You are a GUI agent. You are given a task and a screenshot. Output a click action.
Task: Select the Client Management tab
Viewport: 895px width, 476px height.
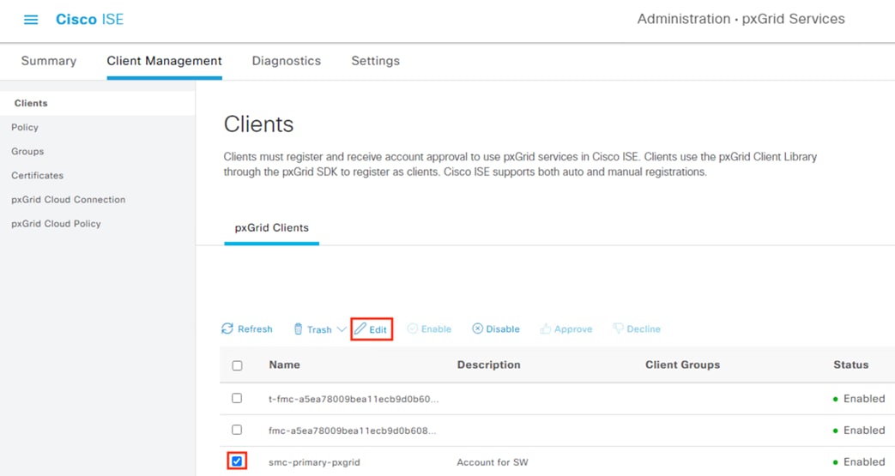point(165,61)
